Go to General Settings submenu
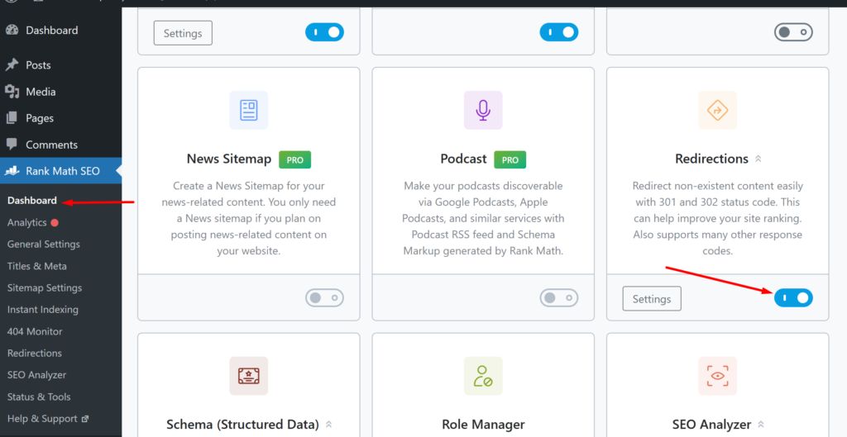The width and height of the screenshot is (847, 437). pyautogui.click(x=44, y=245)
